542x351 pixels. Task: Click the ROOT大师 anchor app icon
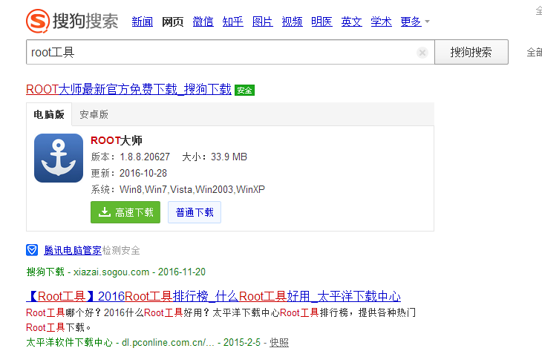click(59, 158)
